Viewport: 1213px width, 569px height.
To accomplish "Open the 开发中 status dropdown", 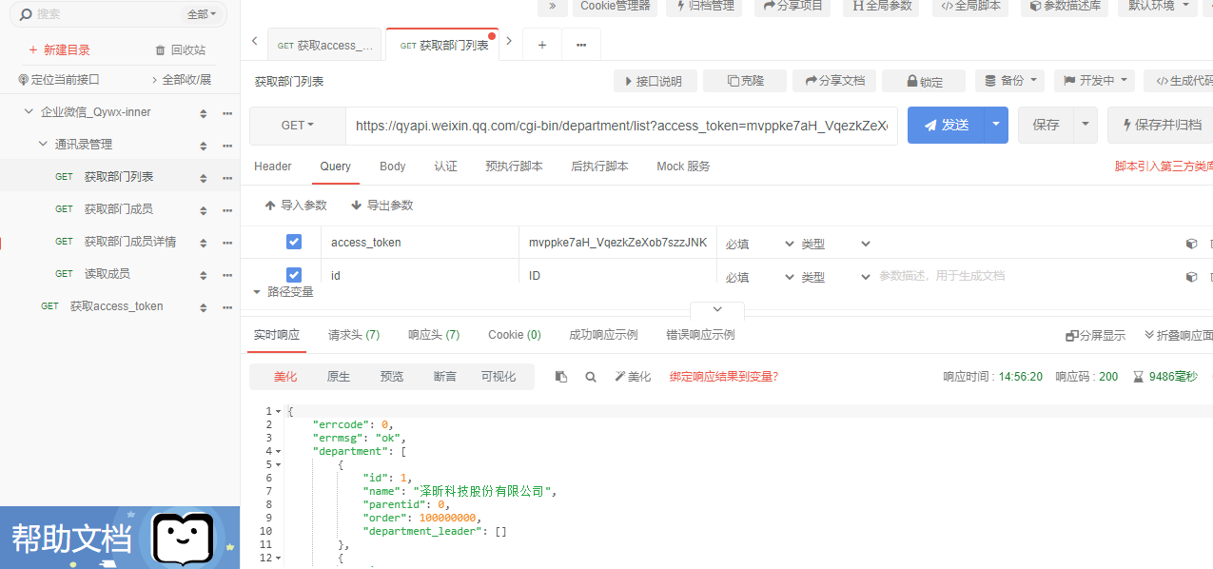I will pos(1094,81).
